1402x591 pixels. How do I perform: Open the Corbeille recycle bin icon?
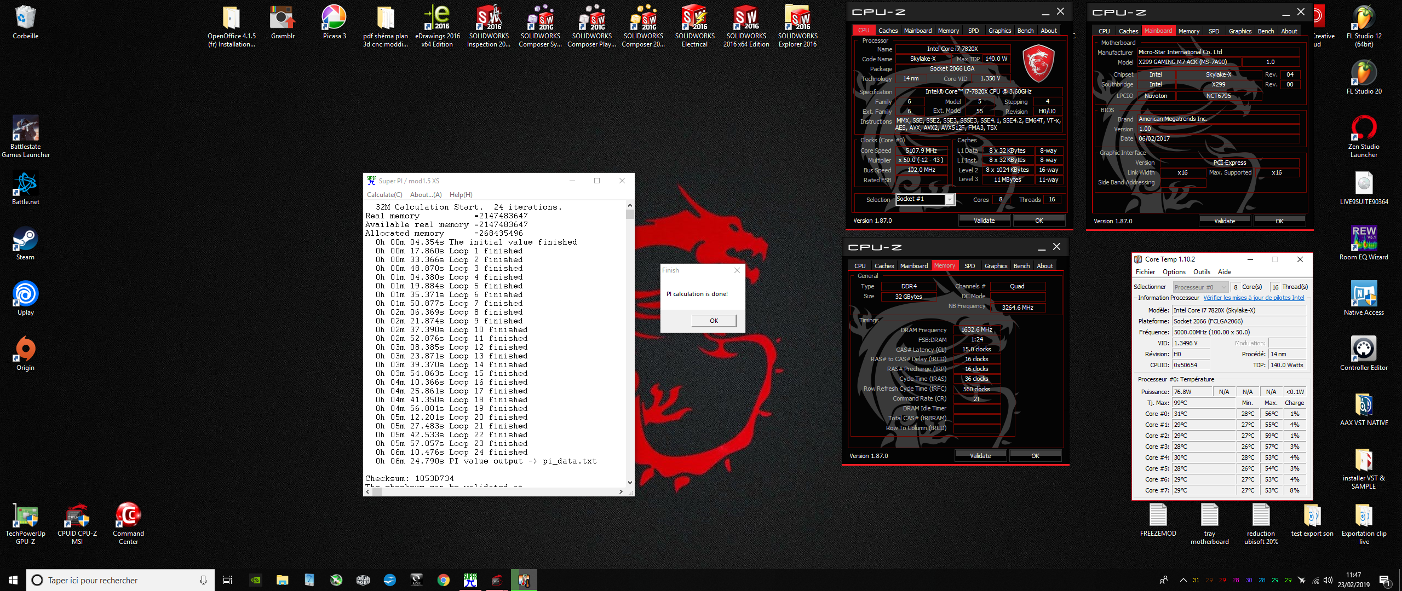click(25, 22)
